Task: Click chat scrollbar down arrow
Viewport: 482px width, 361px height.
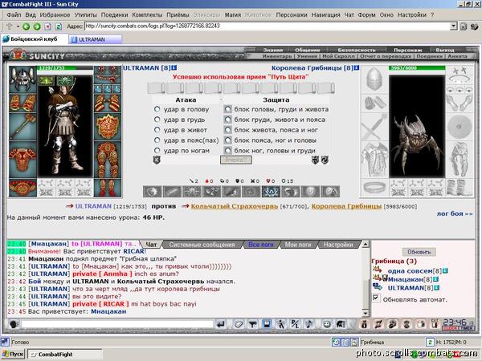Action: (366, 313)
